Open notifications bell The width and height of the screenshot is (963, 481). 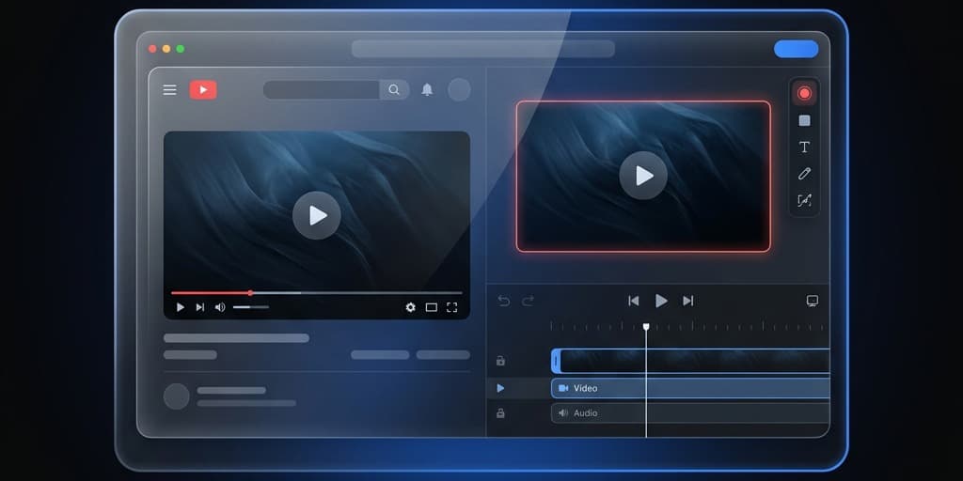[x=427, y=90]
